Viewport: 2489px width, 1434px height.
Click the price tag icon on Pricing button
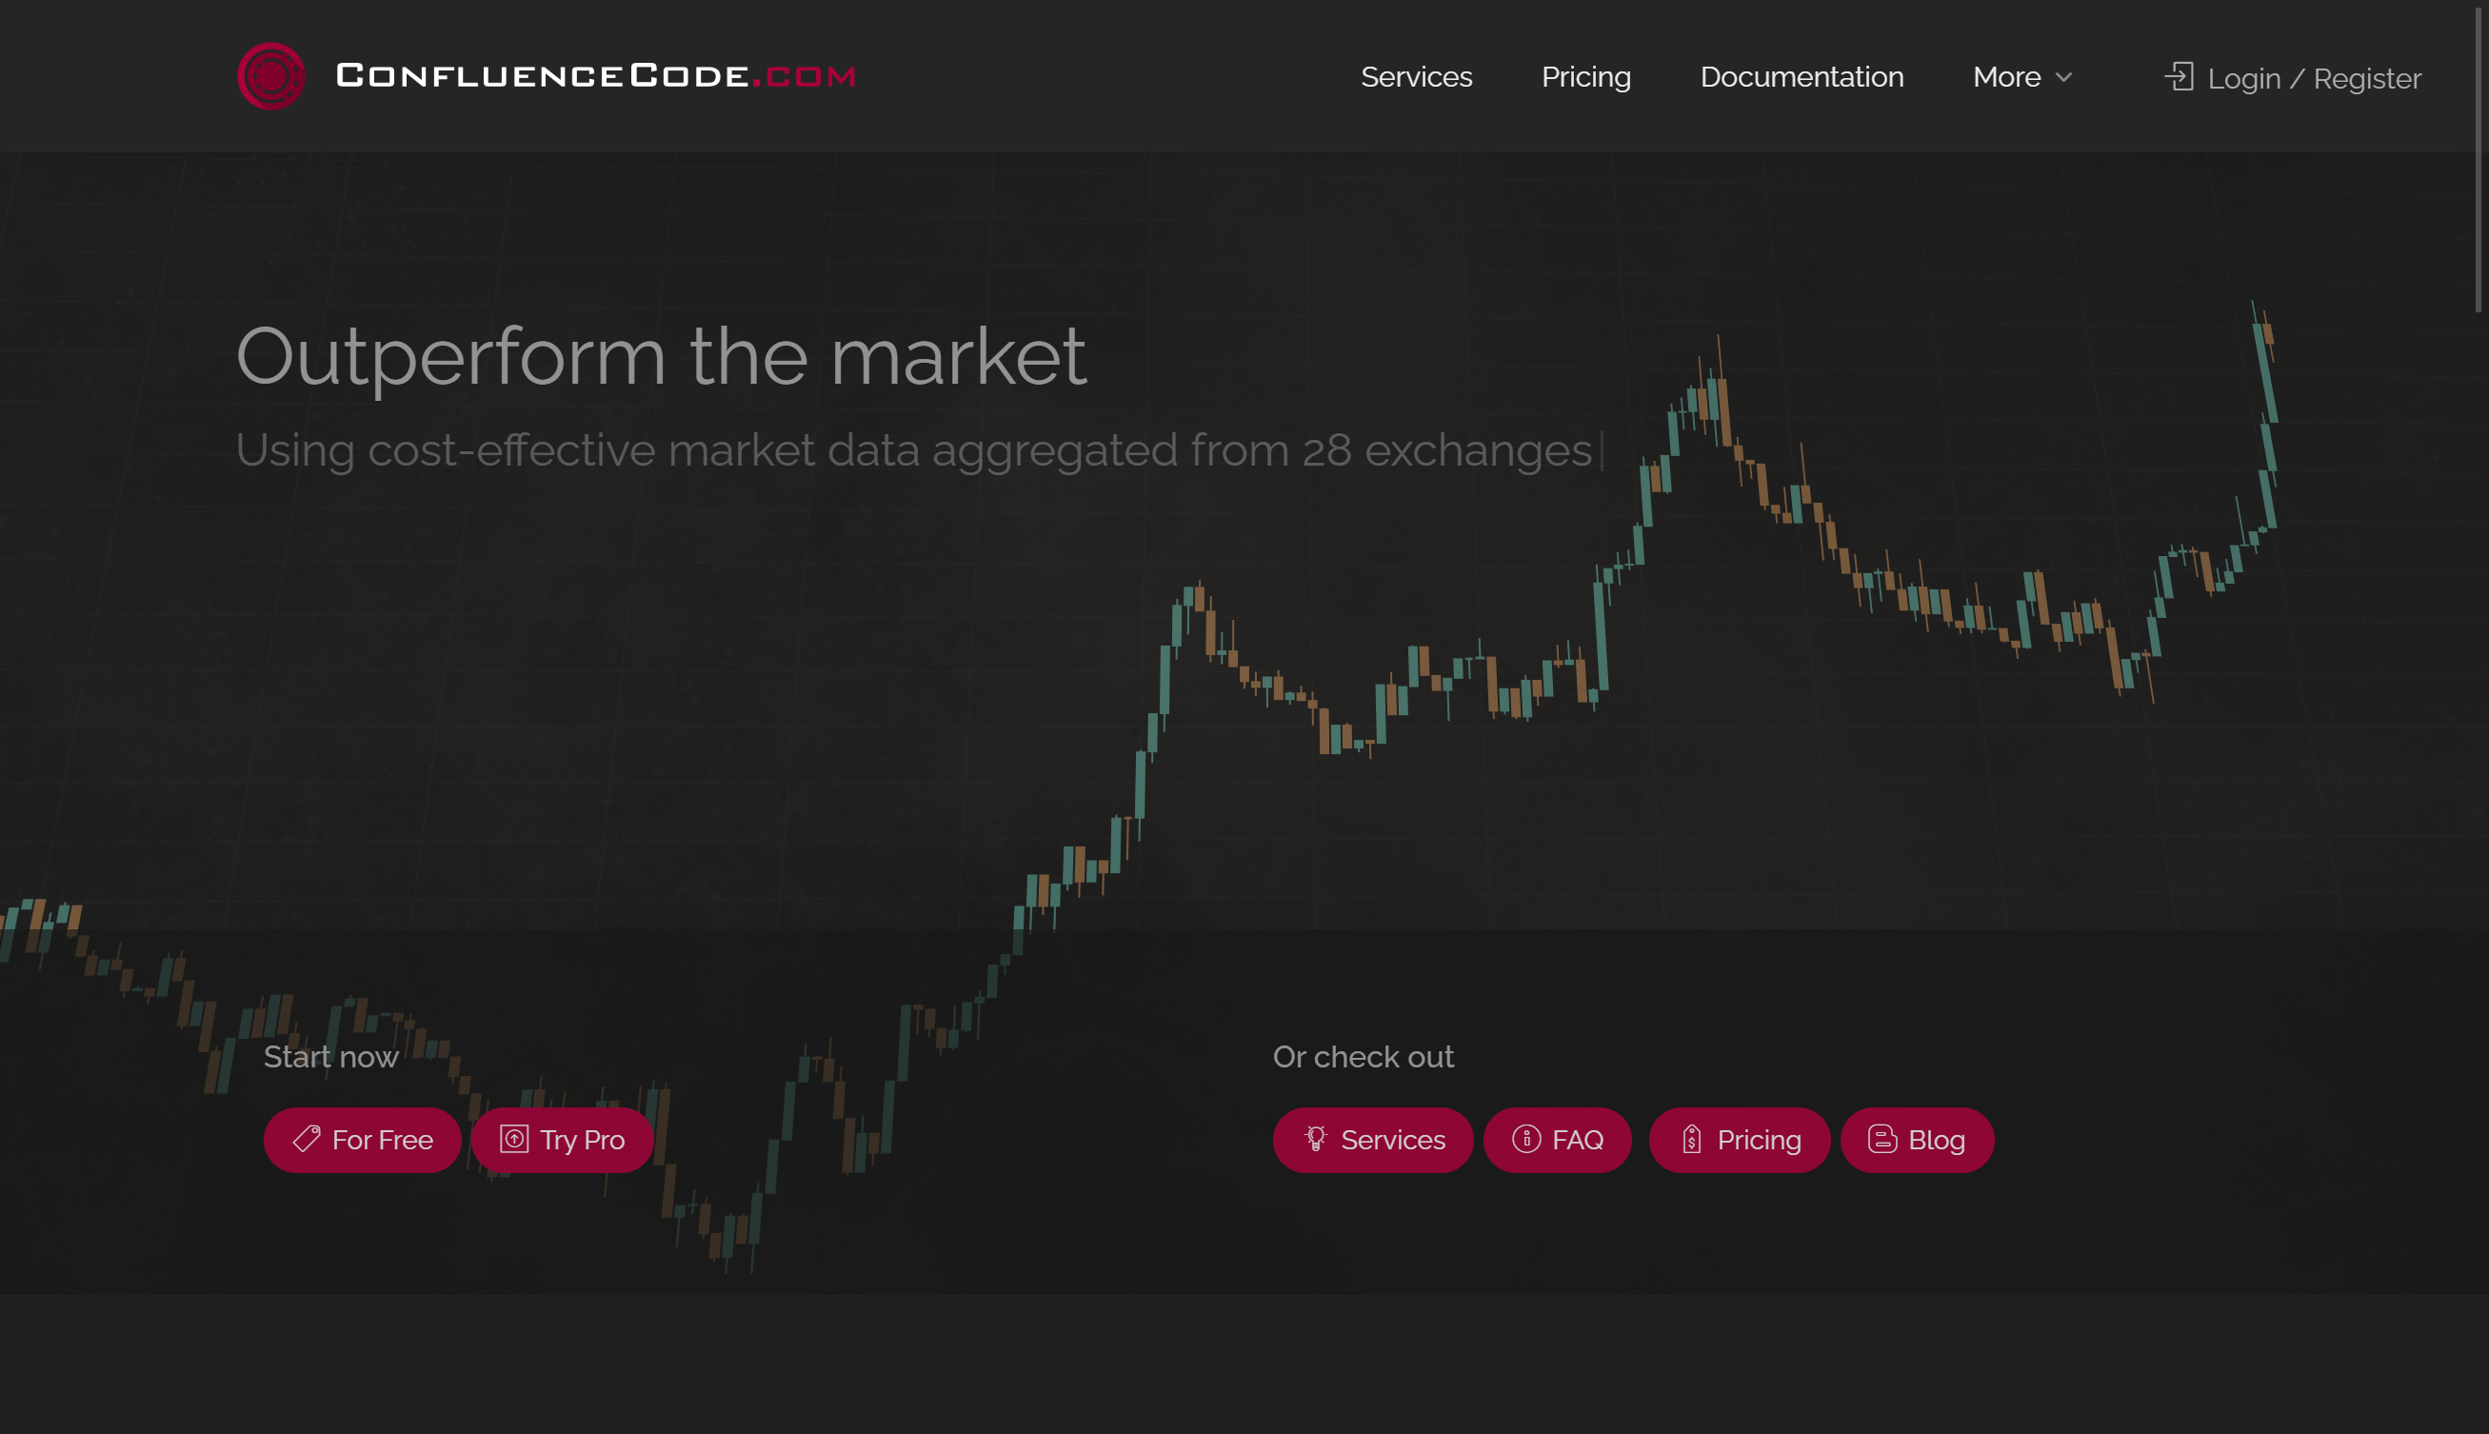tap(1691, 1139)
